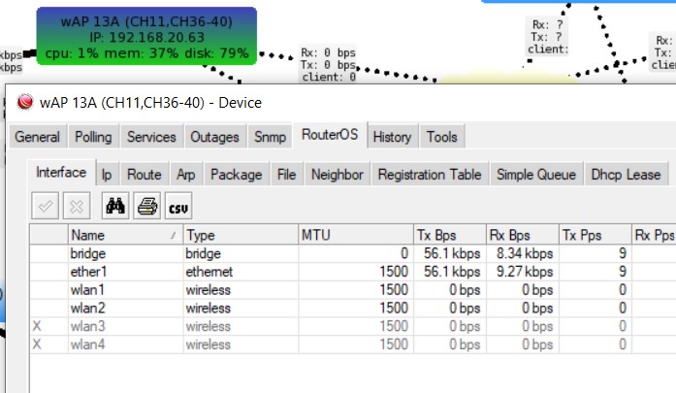Select the wAP 13A device node on map
This screenshot has height=393, width=676.
pyautogui.click(x=146, y=36)
